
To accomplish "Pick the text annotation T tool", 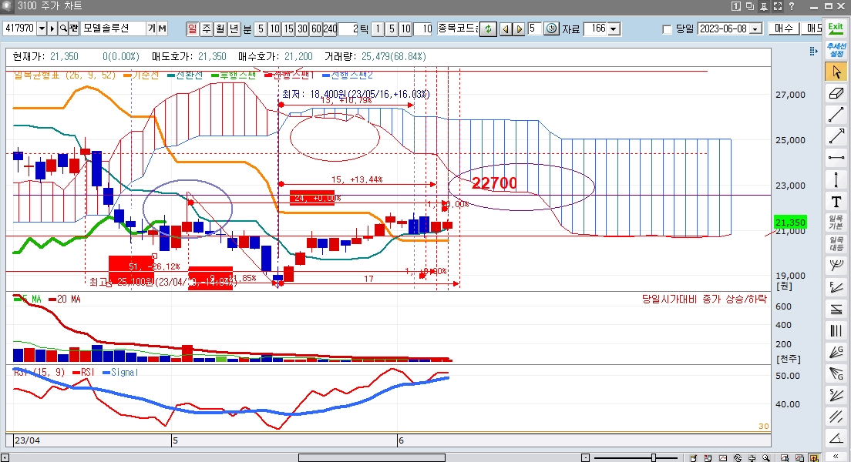I will click(x=836, y=202).
